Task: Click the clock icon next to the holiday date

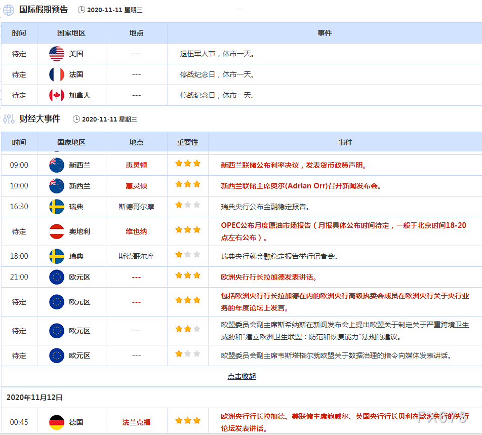Action: point(82,10)
